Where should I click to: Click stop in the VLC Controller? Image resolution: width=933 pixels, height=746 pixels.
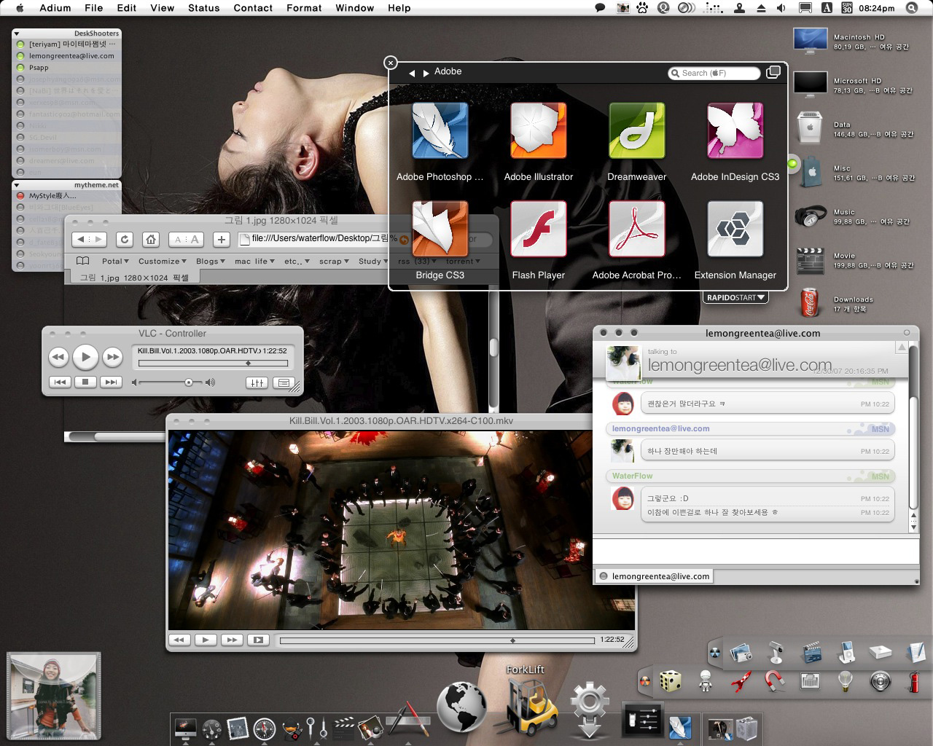tap(85, 382)
